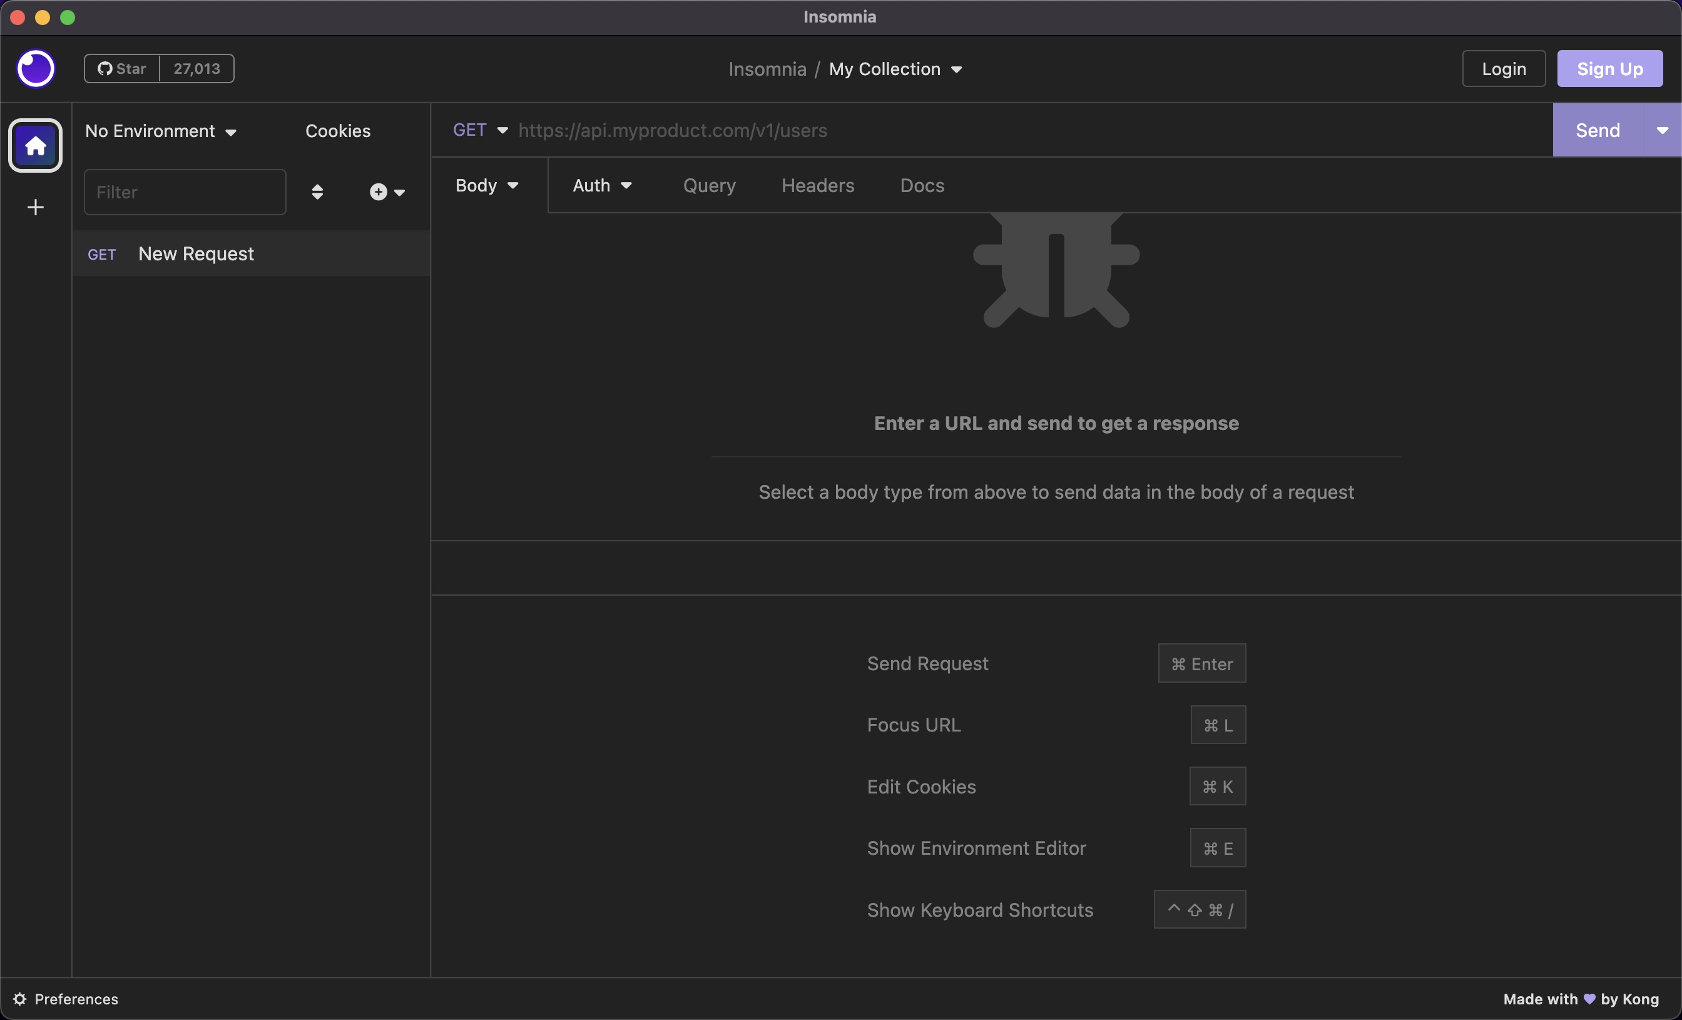
Task: Open the Cookies manager
Action: [x=338, y=130]
